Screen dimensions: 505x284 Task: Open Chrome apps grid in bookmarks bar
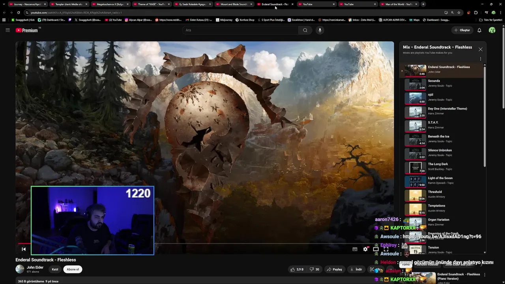coord(4,20)
